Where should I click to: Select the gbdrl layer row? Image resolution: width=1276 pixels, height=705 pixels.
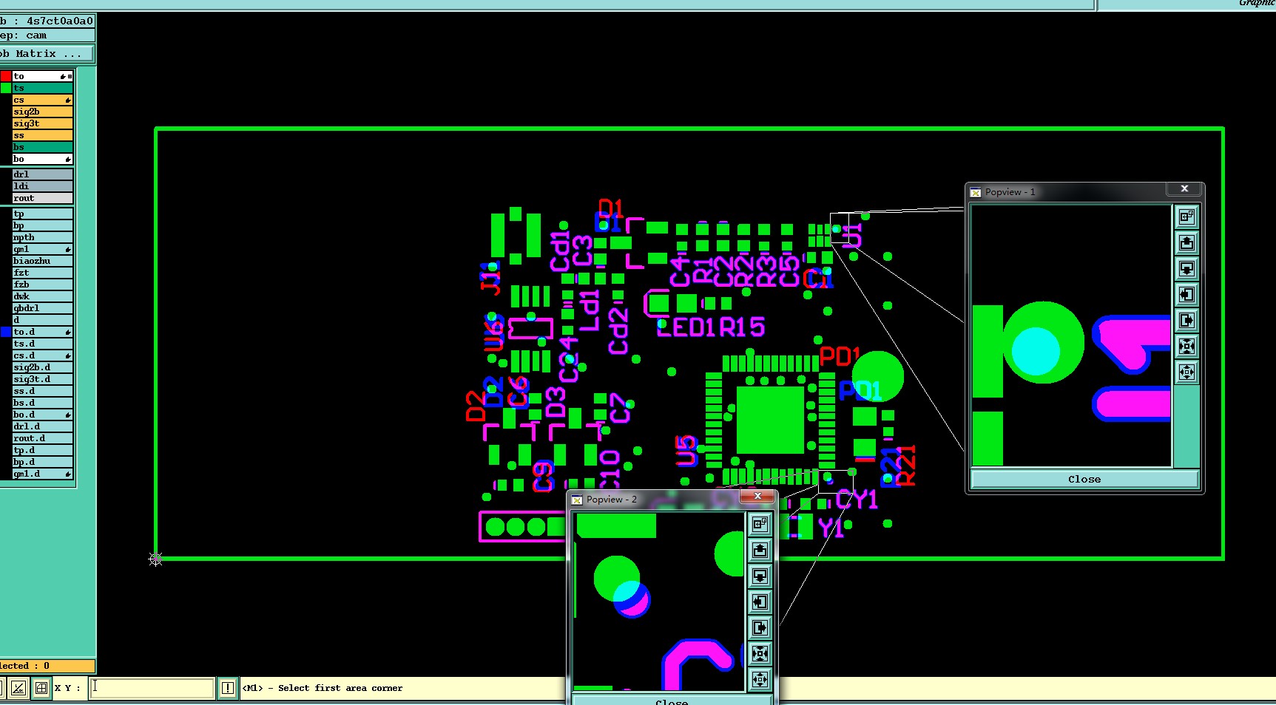tap(43, 308)
